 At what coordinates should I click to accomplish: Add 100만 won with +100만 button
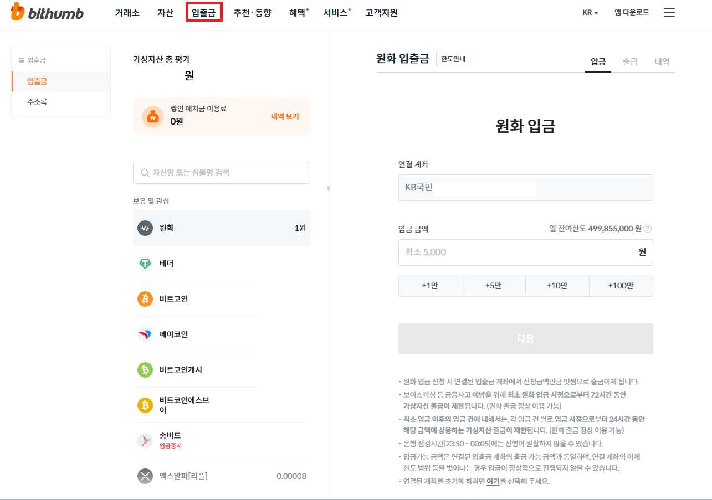point(621,286)
